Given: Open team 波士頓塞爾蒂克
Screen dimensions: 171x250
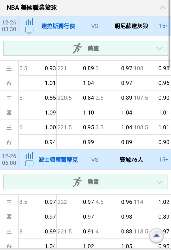Looking at the screenshot, I should coord(58,160).
